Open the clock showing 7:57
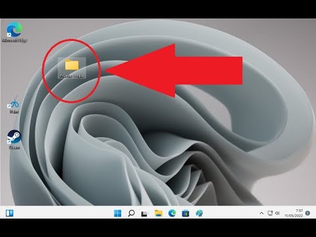 tap(299, 211)
